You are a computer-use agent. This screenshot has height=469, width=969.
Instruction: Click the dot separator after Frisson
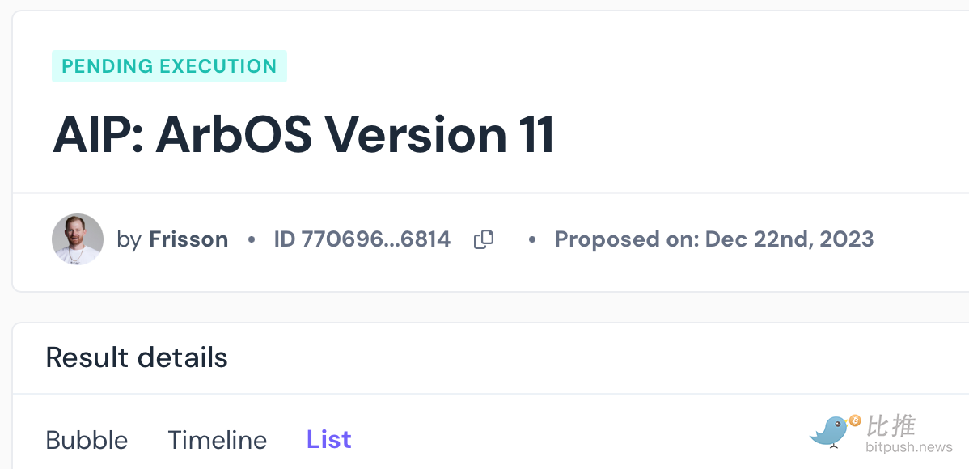[x=252, y=239]
